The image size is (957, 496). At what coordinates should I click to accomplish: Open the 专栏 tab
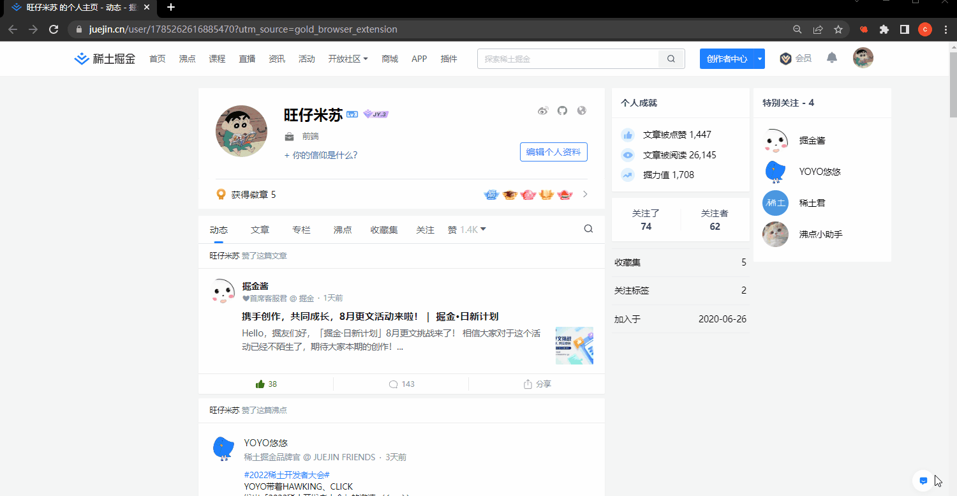301,230
